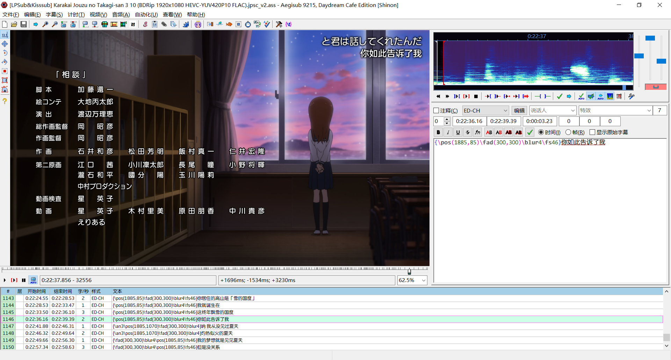Stop audio playback square icon

(x=476, y=96)
